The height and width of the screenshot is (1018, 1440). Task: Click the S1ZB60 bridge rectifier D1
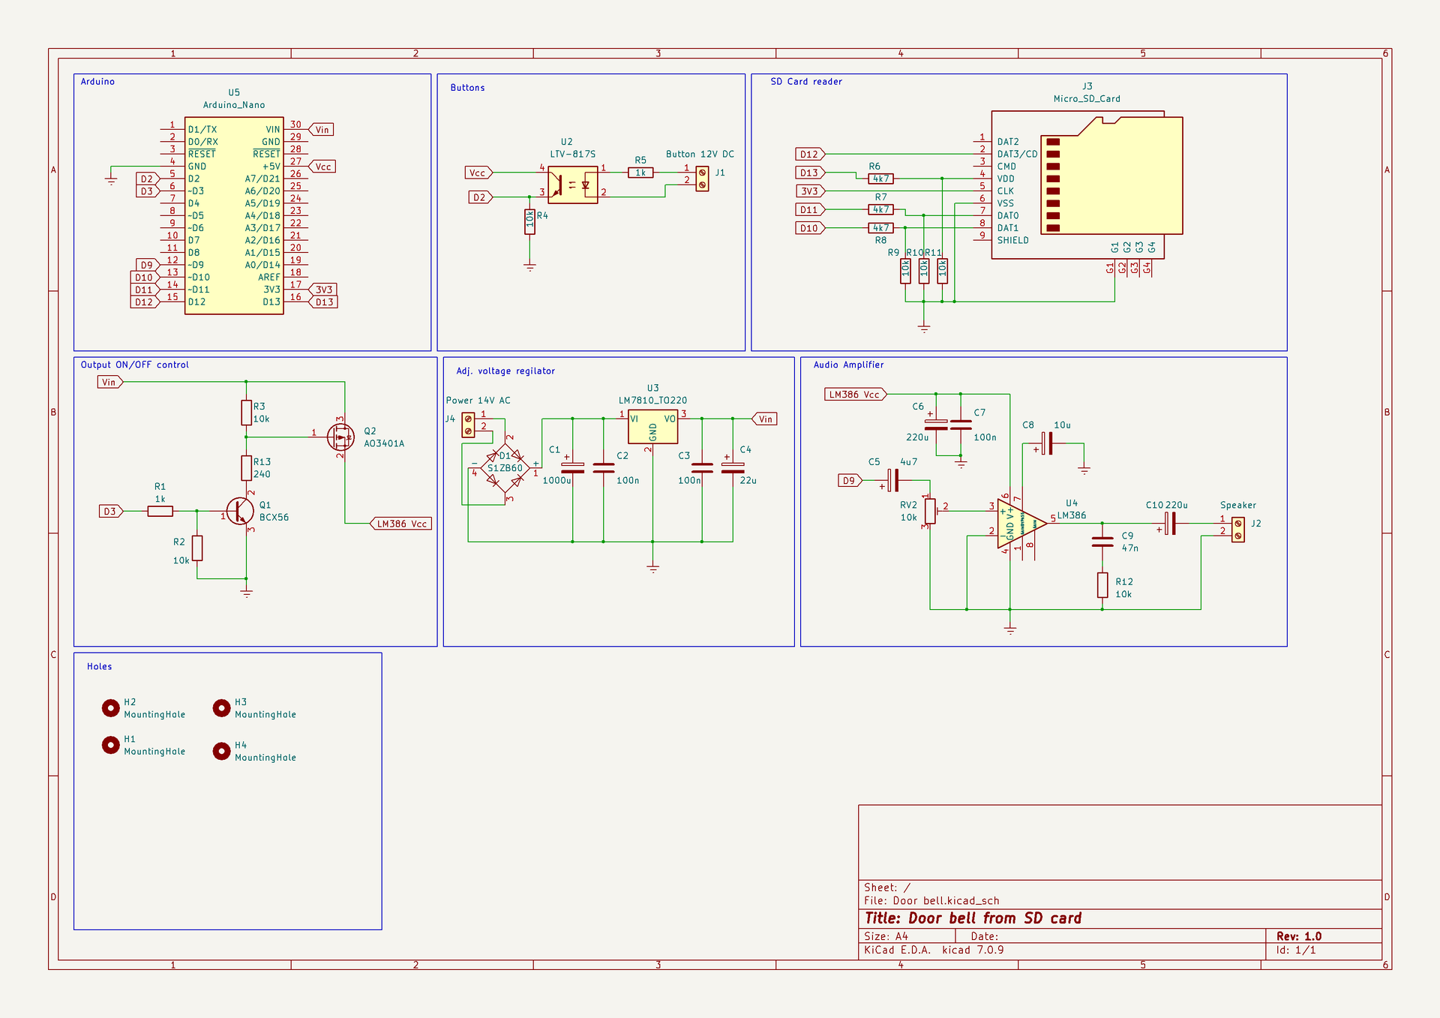click(505, 467)
